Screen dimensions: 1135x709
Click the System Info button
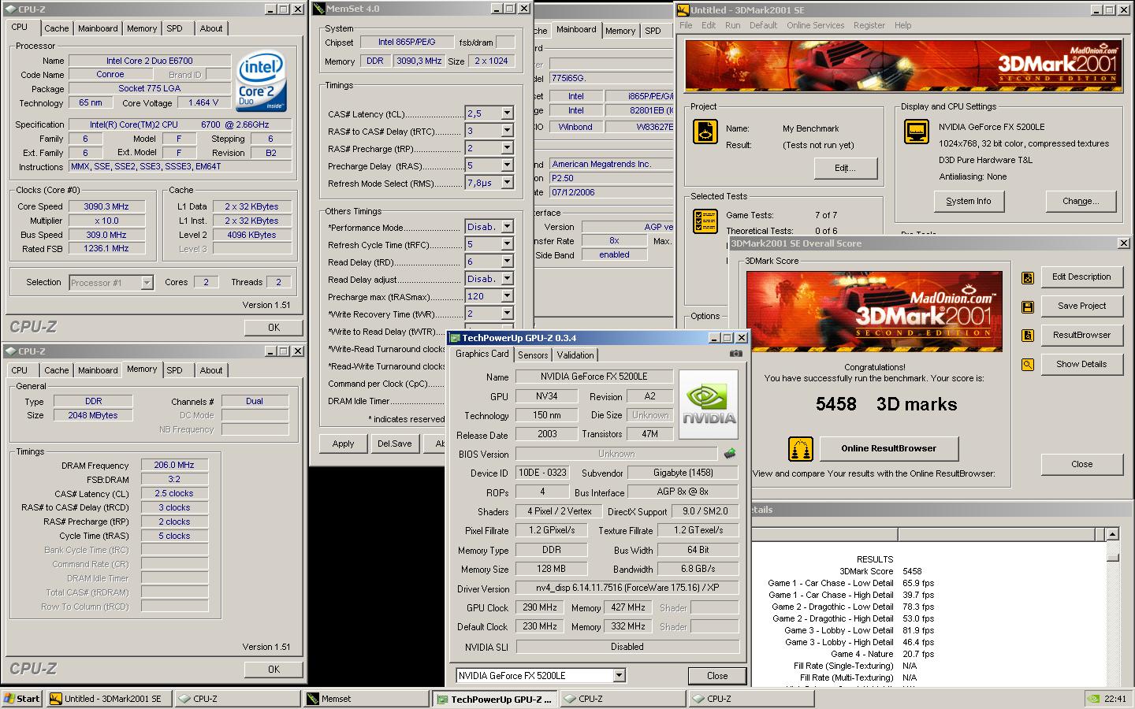pos(968,202)
